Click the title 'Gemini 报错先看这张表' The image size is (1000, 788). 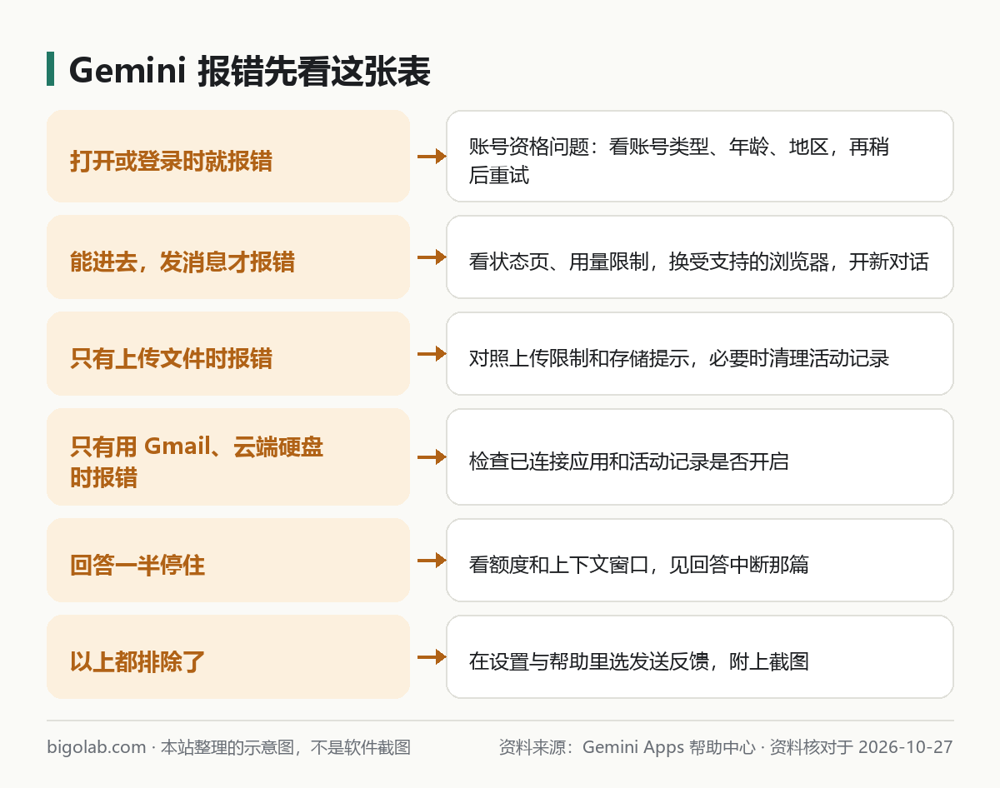249,72
